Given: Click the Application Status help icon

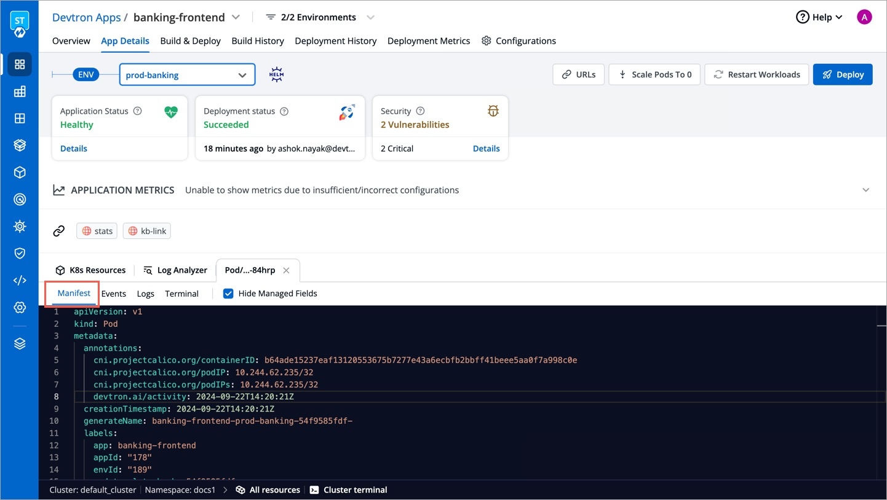Looking at the screenshot, I should coord(138,111).
